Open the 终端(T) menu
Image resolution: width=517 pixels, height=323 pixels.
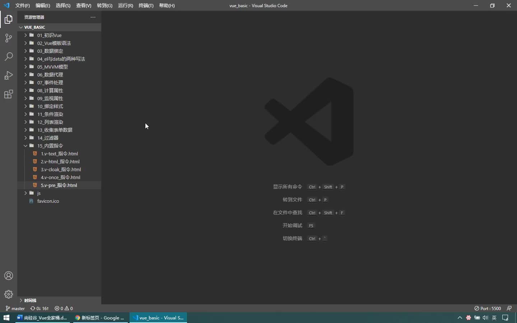point(146,5)
